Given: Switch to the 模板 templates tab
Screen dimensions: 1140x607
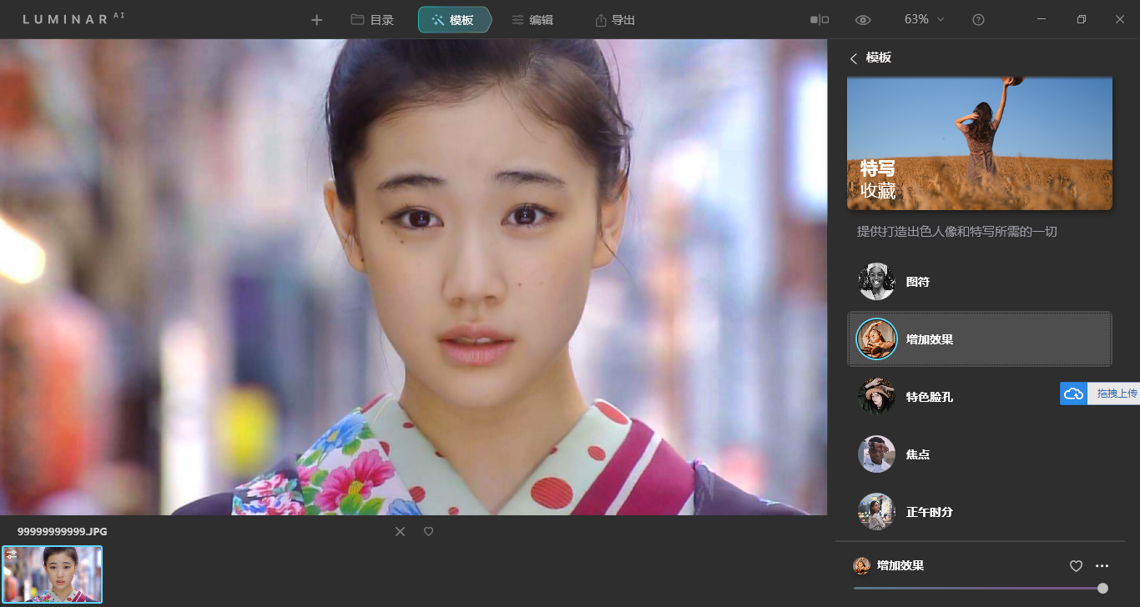Looking at the screenshot, I should 454,20.
